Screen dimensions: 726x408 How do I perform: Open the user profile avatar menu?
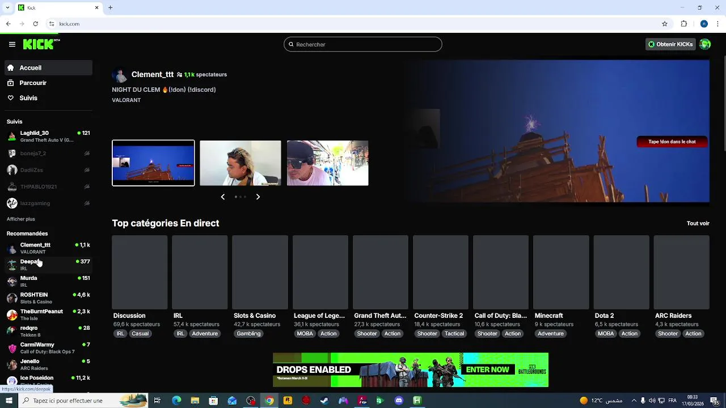pos(705,44)
